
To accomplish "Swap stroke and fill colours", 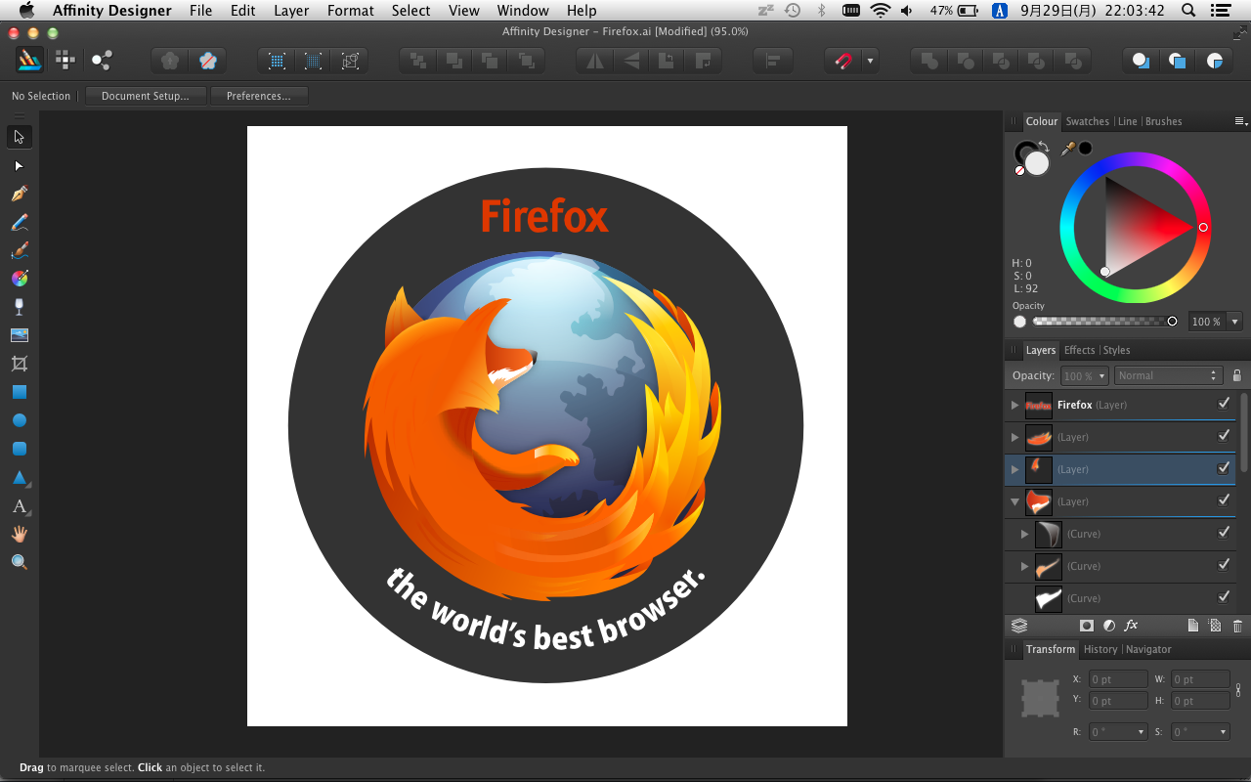I will tap(1044, 148).
